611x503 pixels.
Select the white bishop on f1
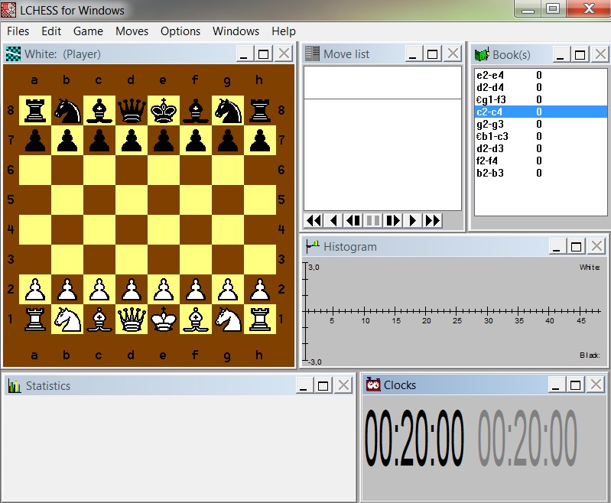(x=196, y=320)
